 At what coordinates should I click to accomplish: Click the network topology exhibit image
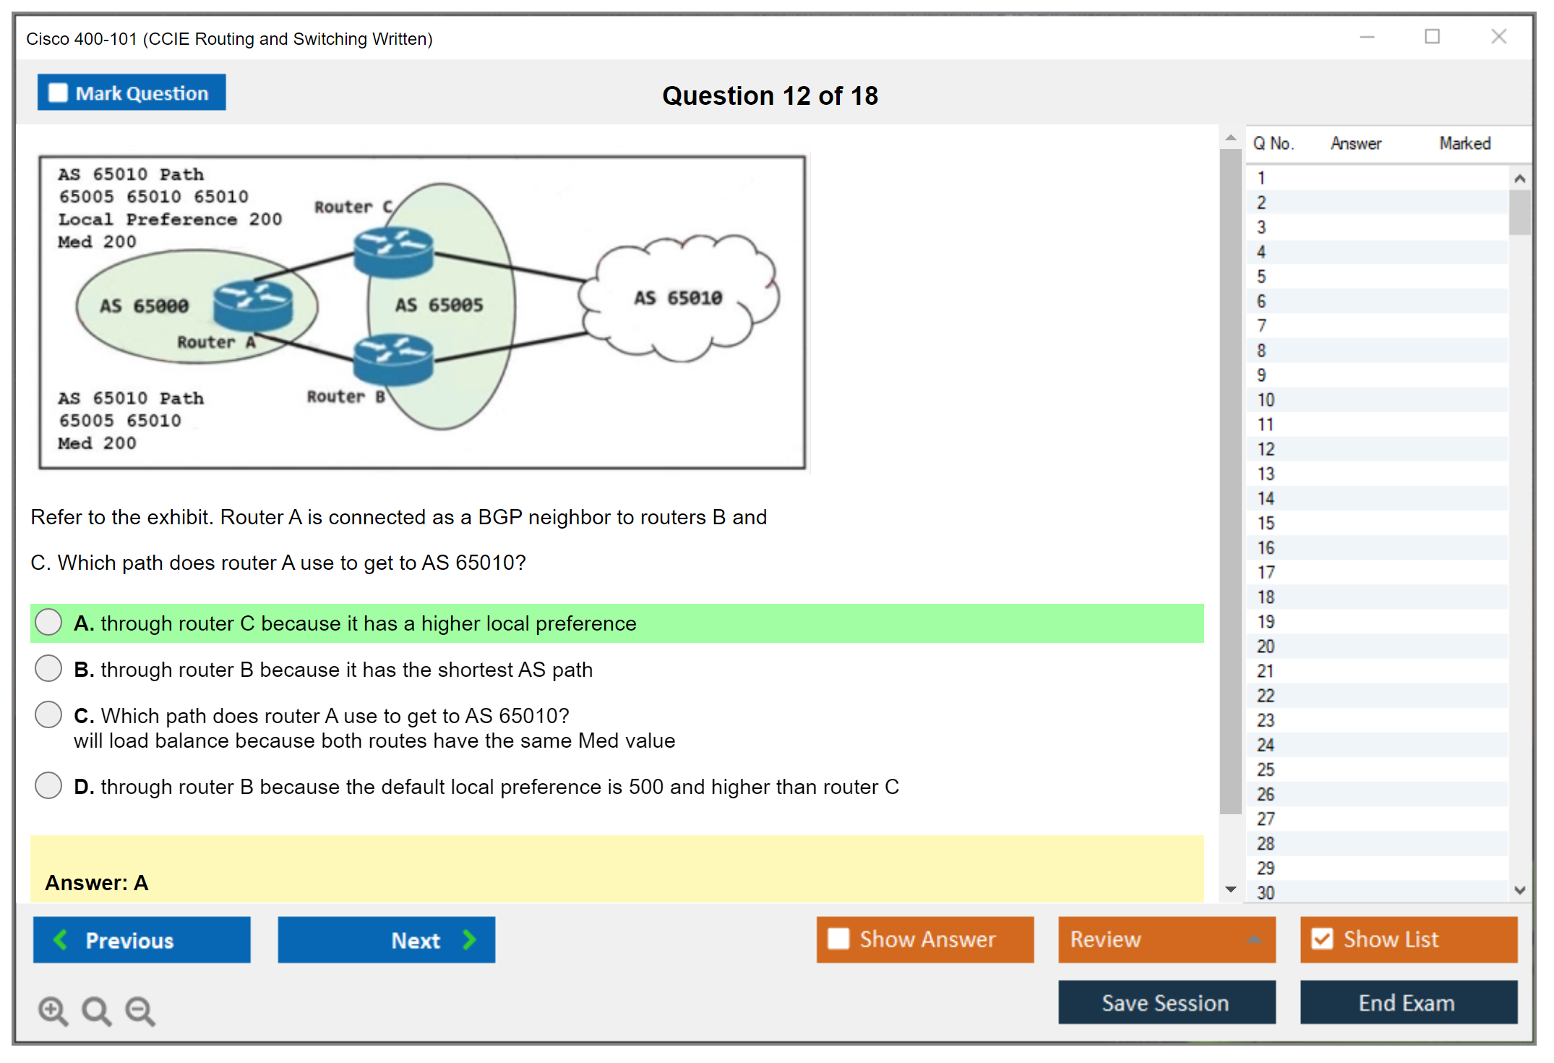click(423, 312)
